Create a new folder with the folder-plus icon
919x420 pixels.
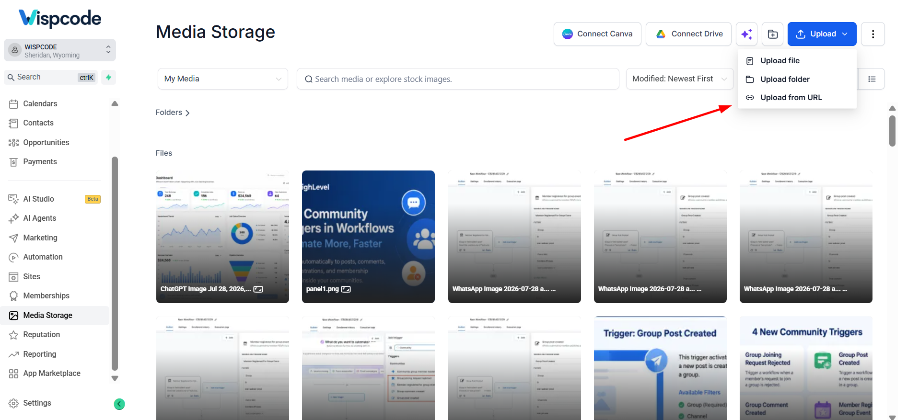tap(772, 34)
